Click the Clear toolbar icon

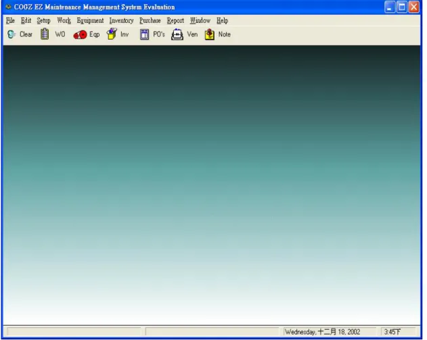[12, 34]
